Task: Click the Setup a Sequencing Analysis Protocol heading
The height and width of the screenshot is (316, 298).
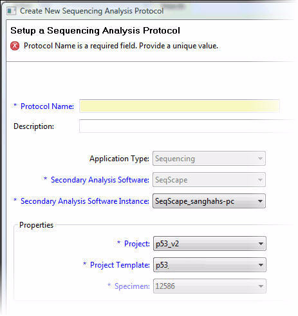Action: pyautogui.click(x=95, y=30)
